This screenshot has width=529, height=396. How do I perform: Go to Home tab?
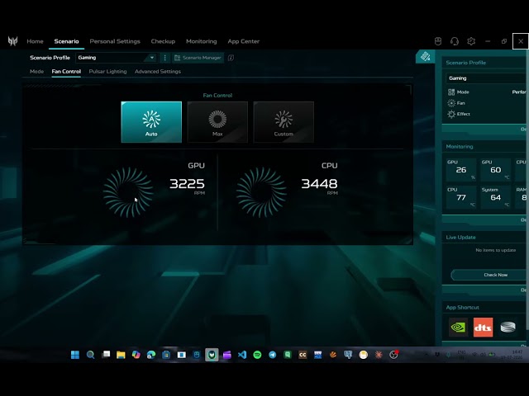pos(35,41)
